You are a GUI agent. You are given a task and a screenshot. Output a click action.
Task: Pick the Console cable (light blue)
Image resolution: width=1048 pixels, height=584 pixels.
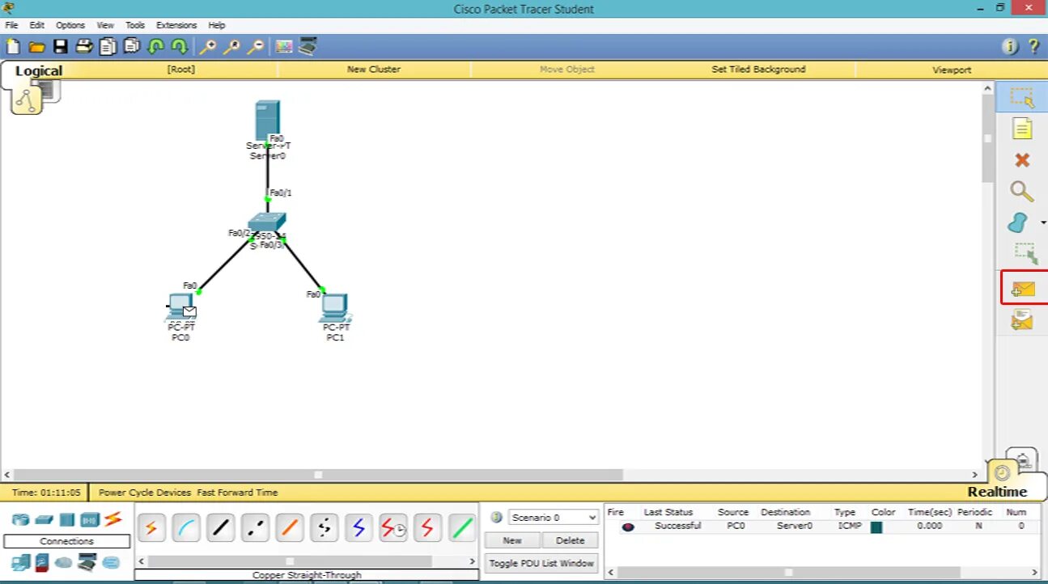pos(185,528)
